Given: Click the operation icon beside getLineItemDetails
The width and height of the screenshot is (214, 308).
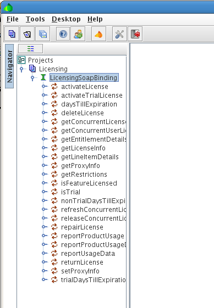Looking at the screenshot, I should point(54,156).
